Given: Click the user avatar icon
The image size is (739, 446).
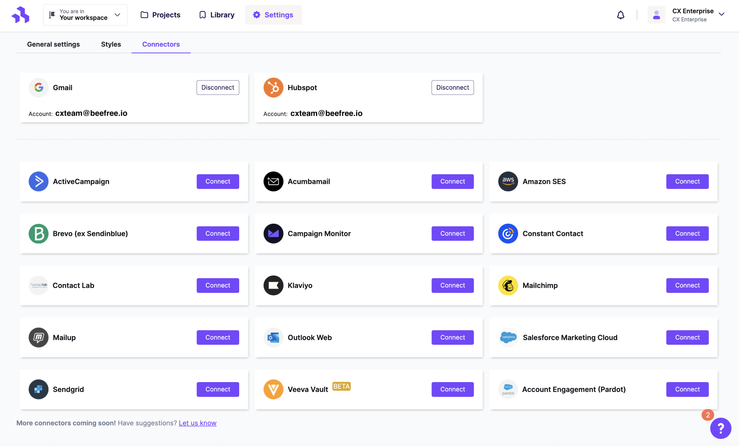Looking at the screenshot, I should coord(656,15).
